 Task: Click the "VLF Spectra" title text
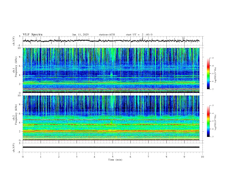pyautogui.click(x=33, y=35)
